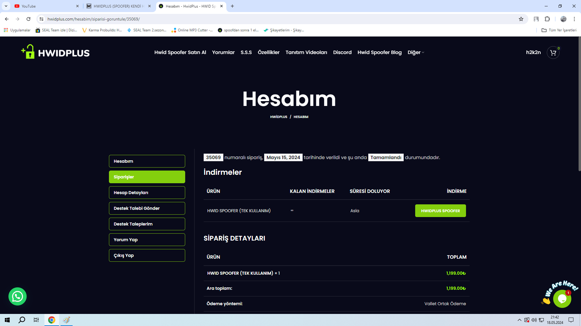Open the Discord nav link
This screenshot has width=581, height=326.
pyautogui.click(x=342, y=53)
